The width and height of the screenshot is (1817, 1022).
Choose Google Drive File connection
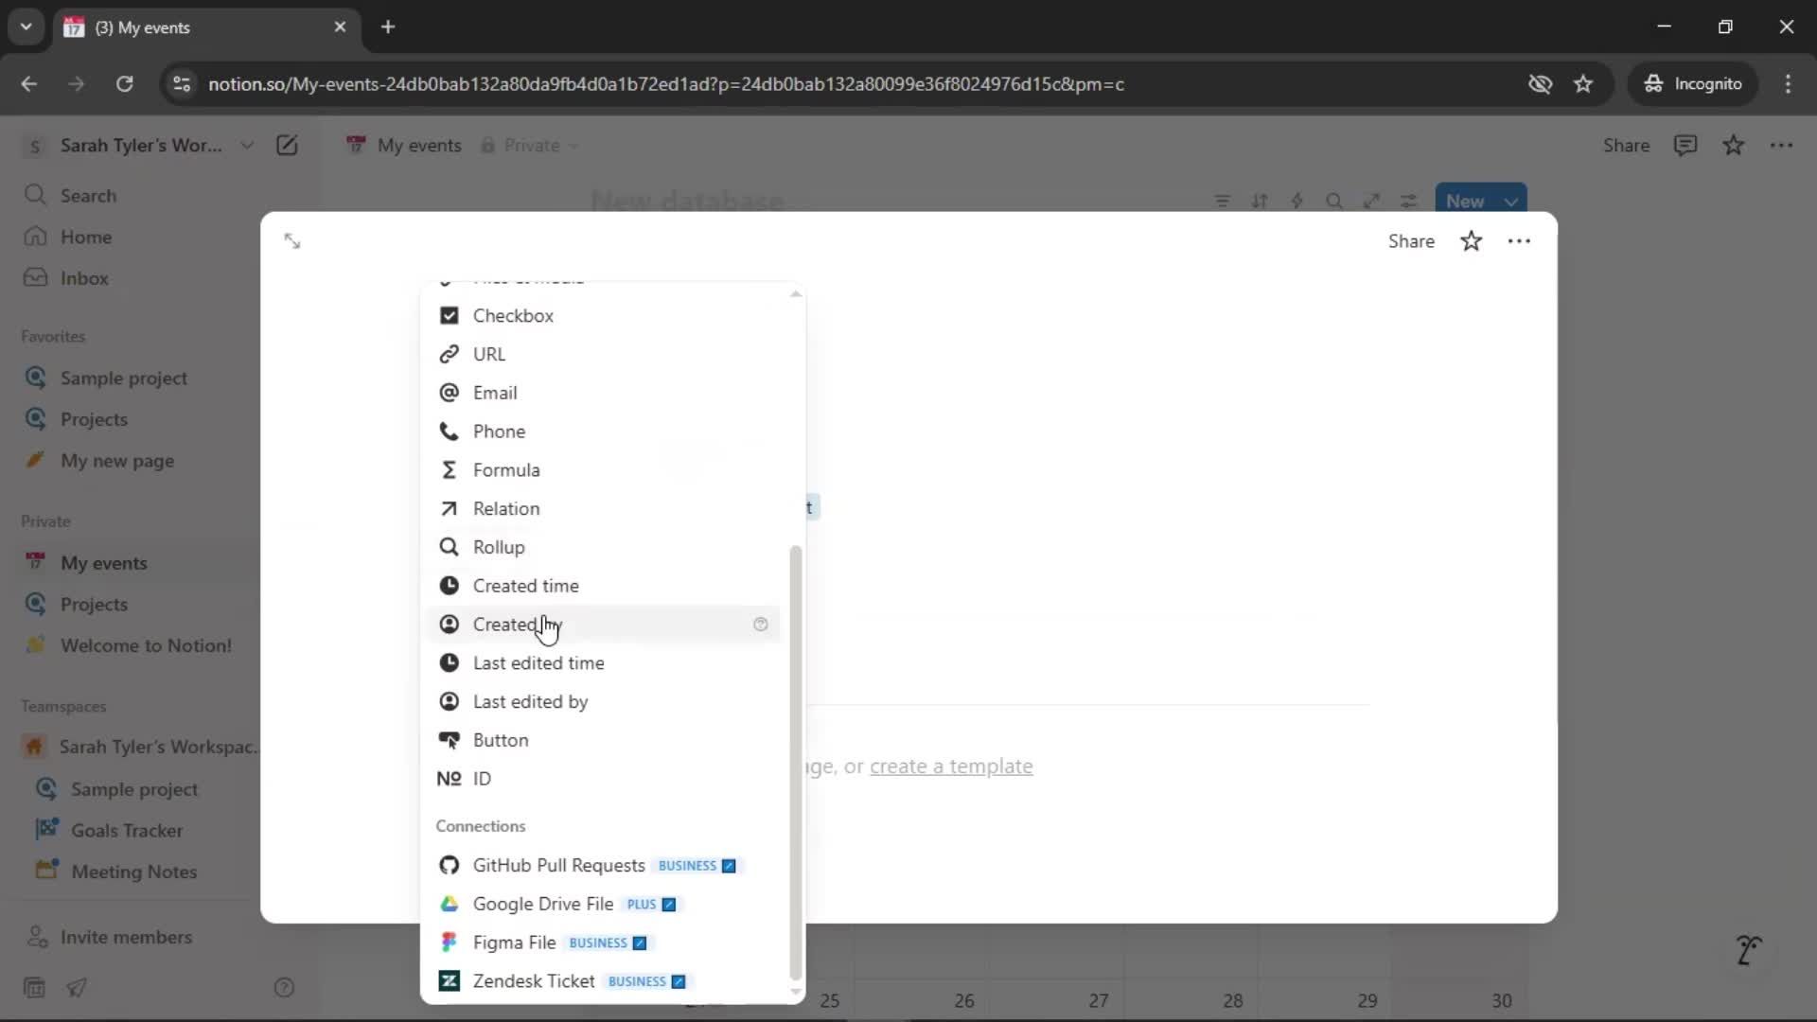tap(603, 905)
